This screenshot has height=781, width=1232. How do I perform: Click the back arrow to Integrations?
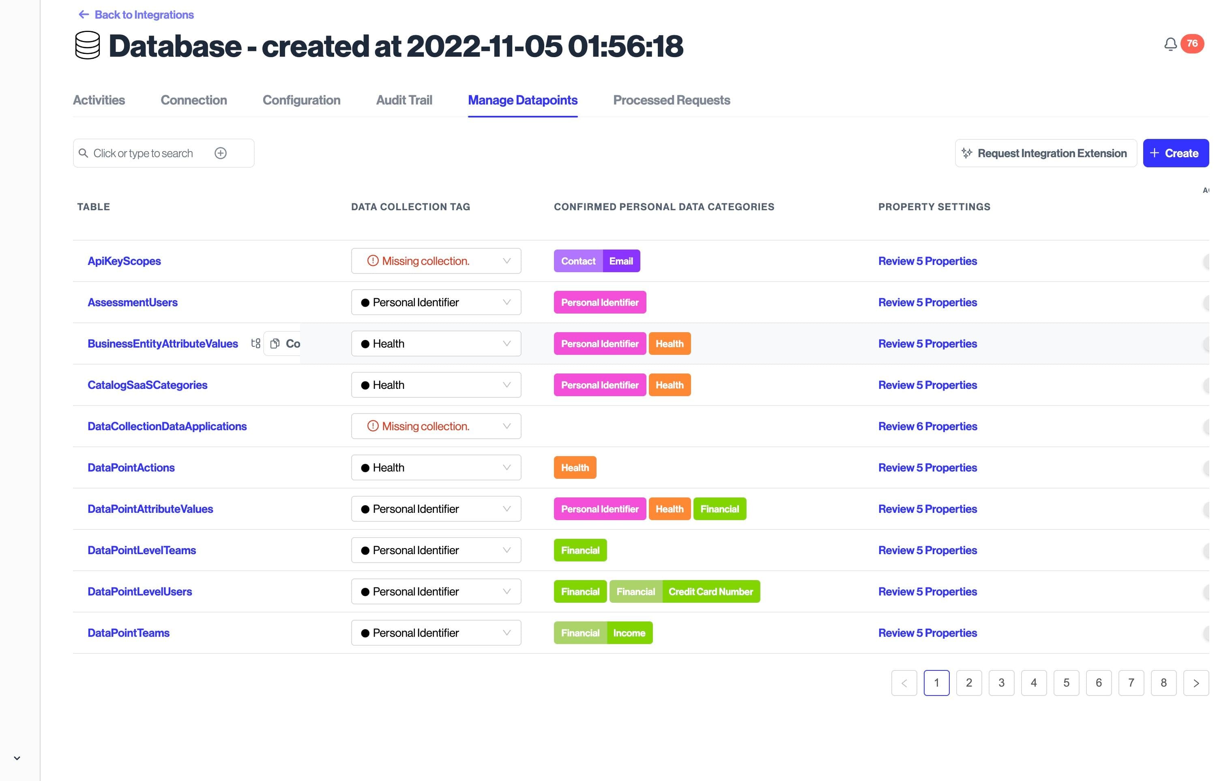click(x=84, y=14)
